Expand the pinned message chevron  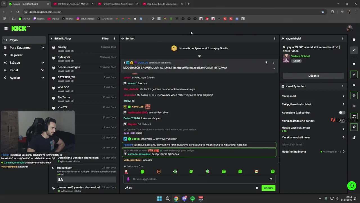click(274, 69)
